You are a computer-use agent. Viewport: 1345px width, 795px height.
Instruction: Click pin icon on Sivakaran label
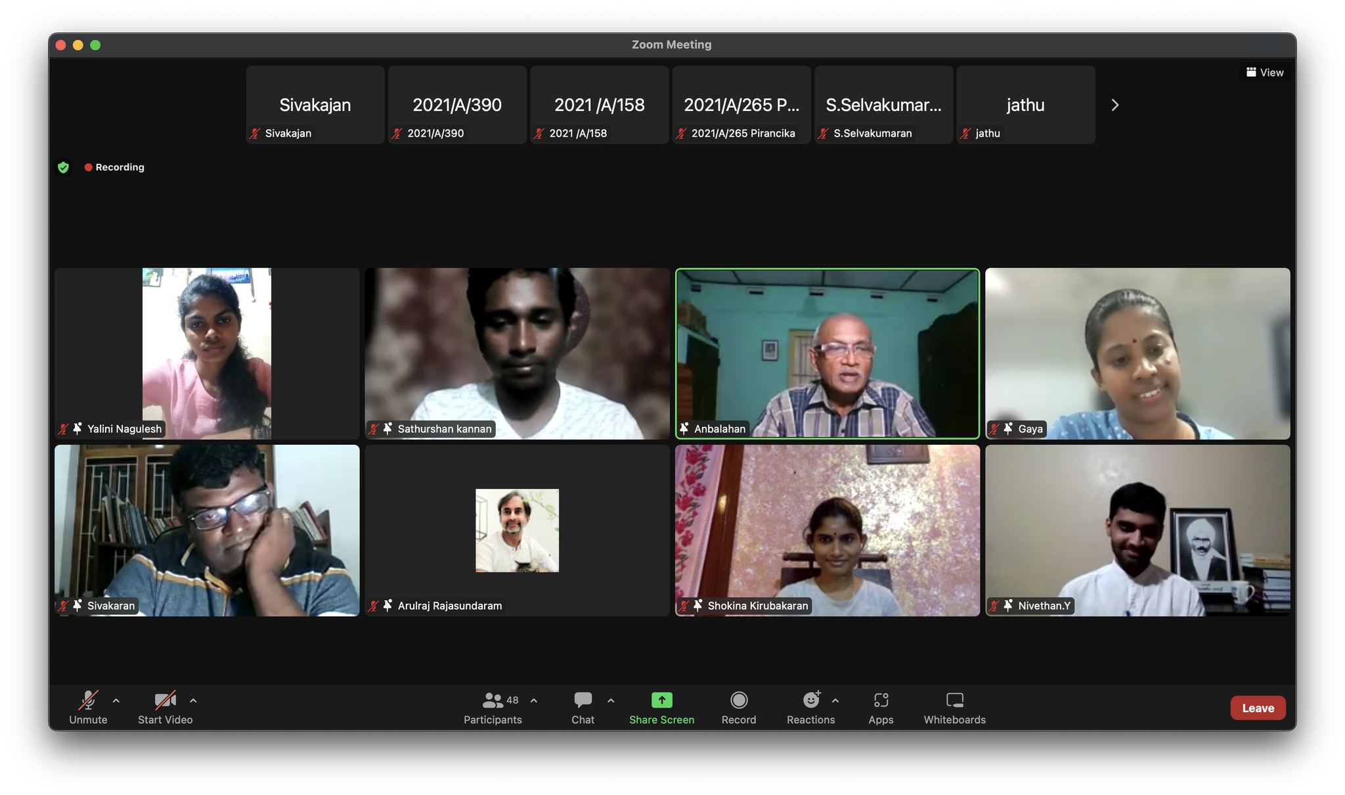(77, 605)
